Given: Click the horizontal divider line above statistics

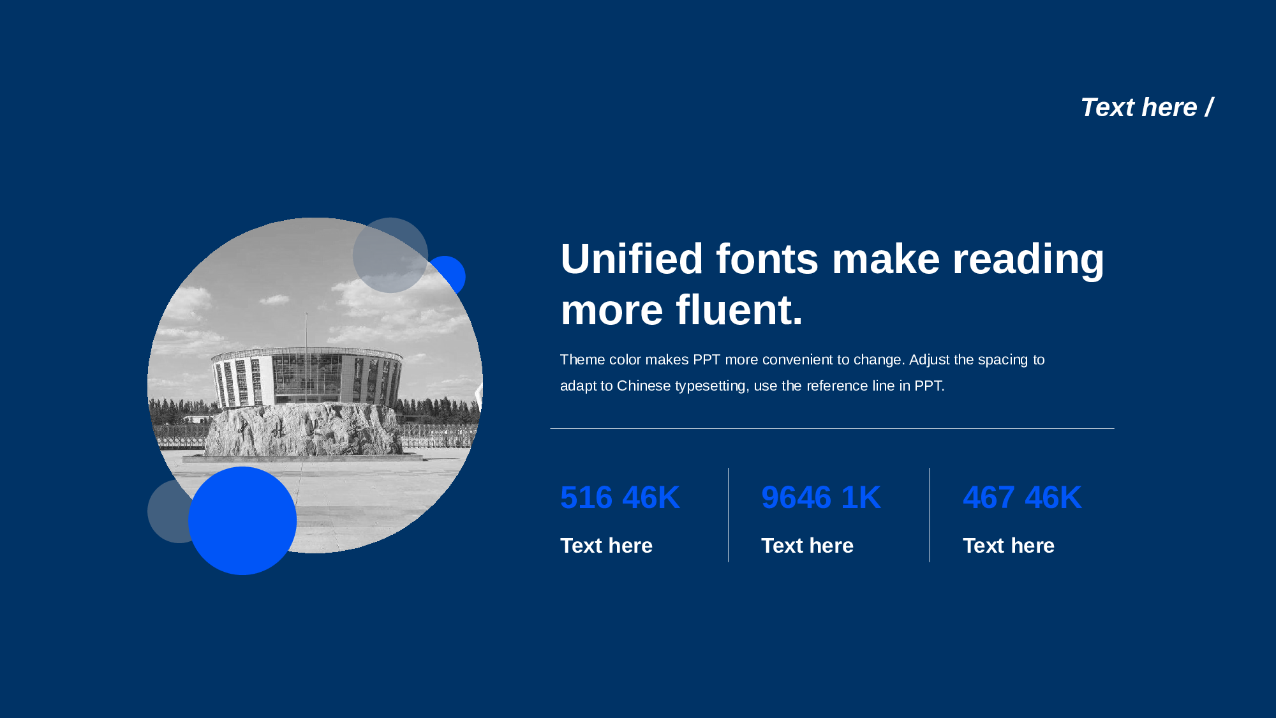Looking at the screenshot, I should [832, 428].
